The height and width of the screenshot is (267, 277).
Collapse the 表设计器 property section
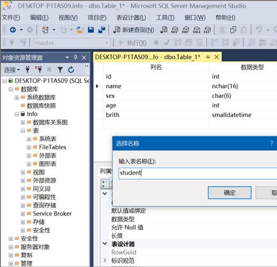105,244
